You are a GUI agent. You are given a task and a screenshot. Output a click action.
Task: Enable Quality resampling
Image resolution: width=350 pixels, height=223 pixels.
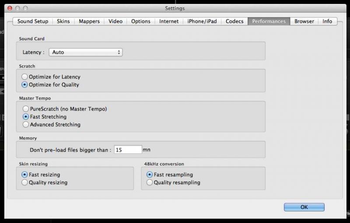coord(150,183)
